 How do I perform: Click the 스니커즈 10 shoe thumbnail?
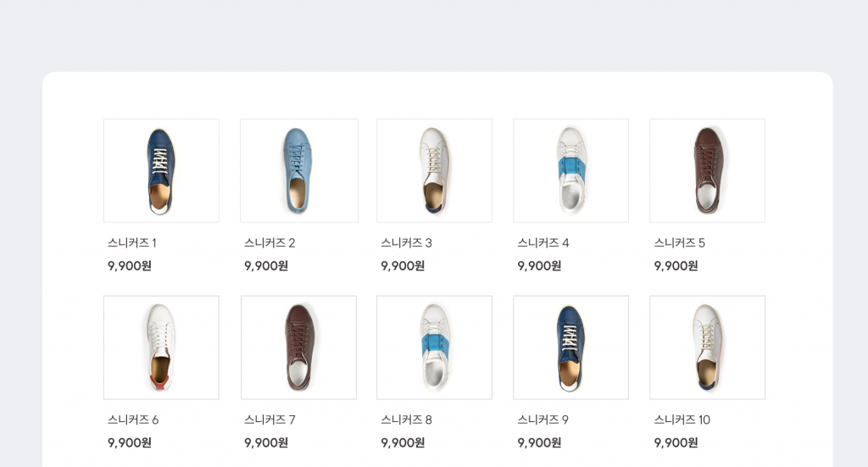point(707,347)
